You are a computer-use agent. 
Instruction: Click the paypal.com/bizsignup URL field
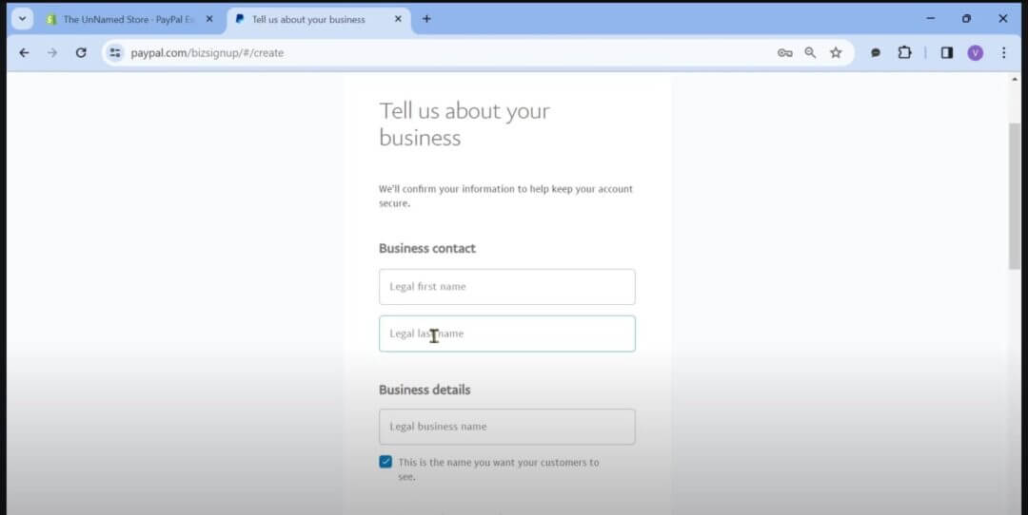(208, 53)
